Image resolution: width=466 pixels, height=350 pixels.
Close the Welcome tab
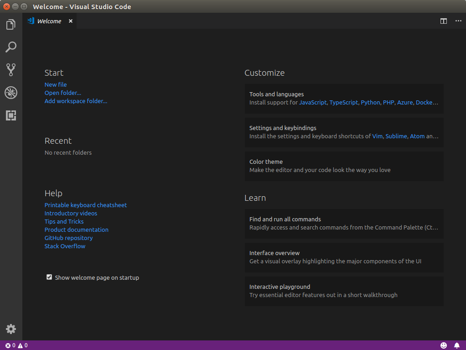[x=71, y=21]
